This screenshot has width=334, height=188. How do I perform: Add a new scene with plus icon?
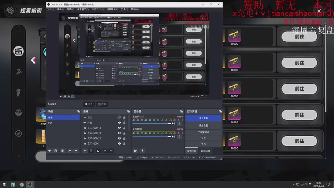pyautogui.click(x=50, y=151)
